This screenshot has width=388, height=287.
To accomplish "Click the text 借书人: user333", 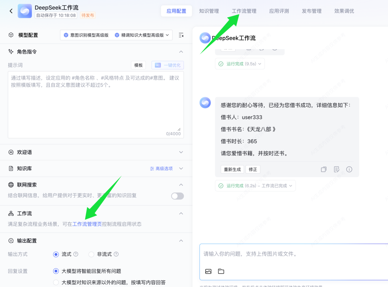I will tap(241, 117).
